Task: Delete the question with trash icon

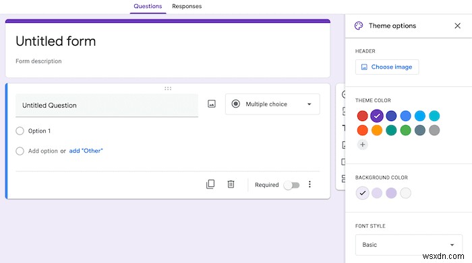Action: pyautogui.click(x=231, y=184)
